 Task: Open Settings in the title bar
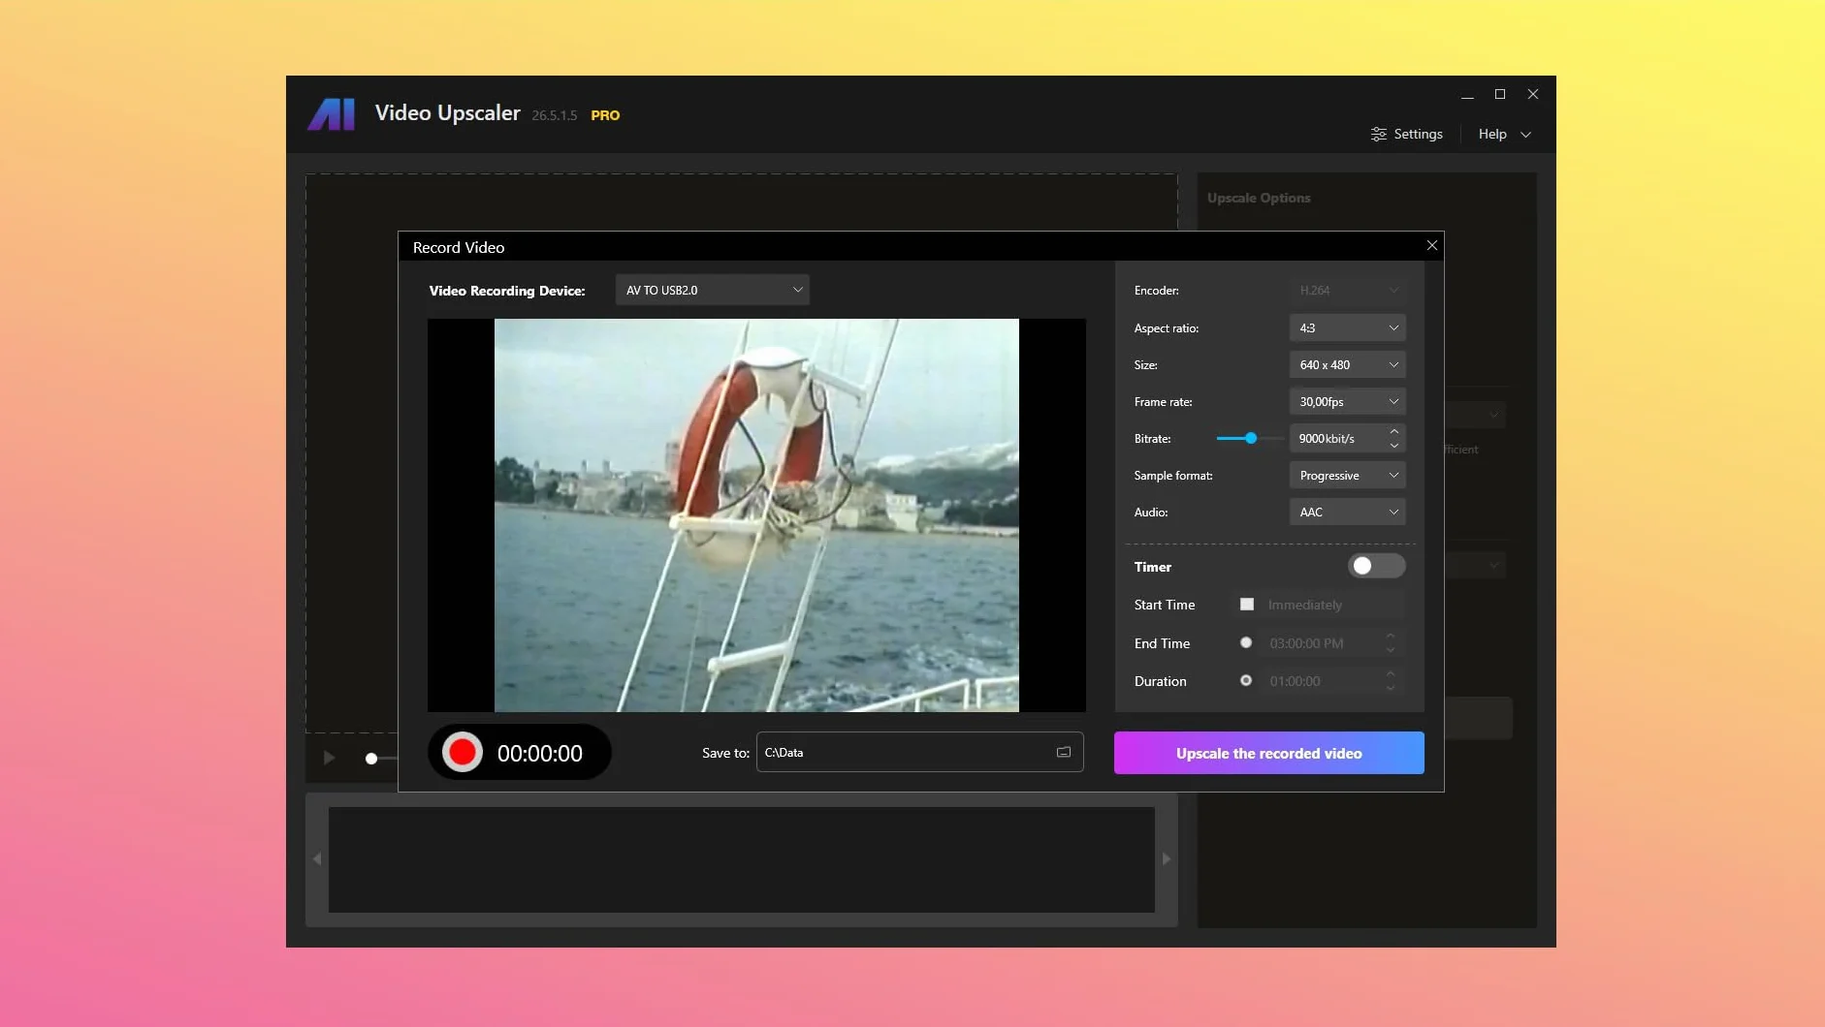coord(1406,134)
